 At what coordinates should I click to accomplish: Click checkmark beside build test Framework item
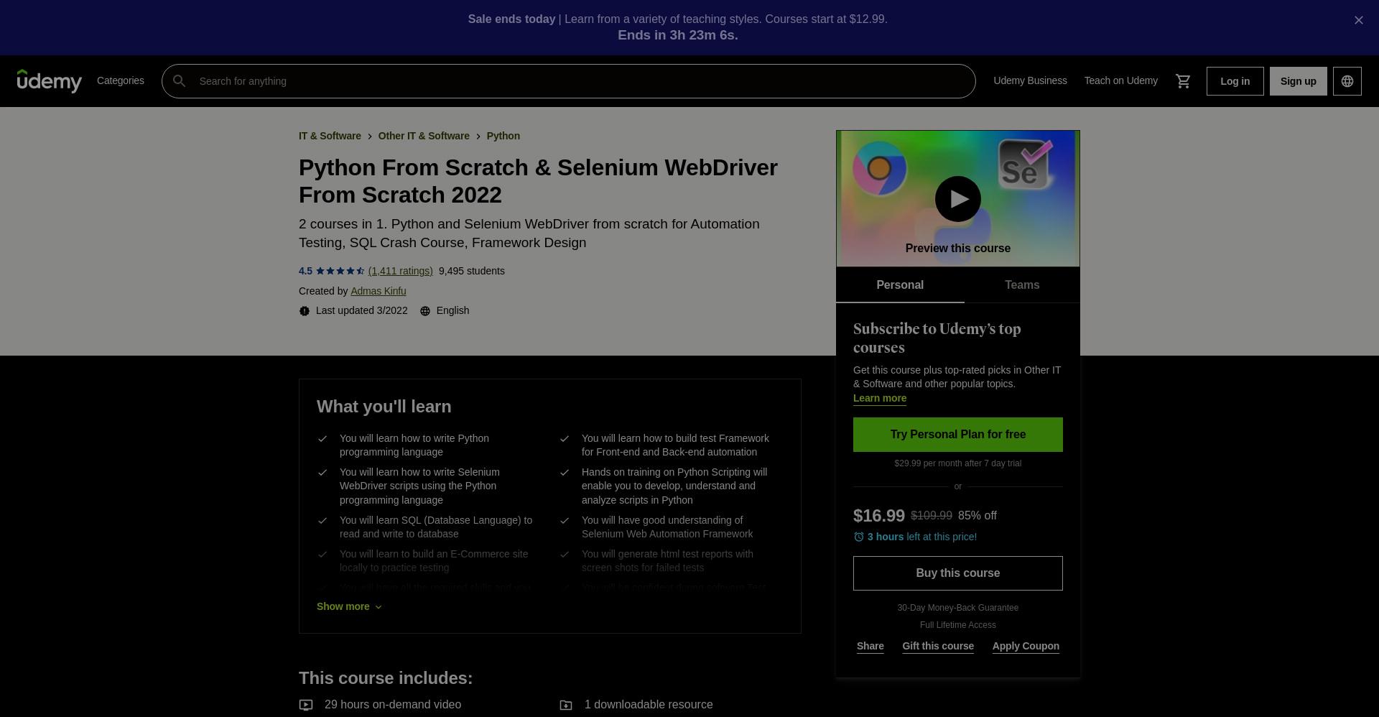(x=565, y=438)
